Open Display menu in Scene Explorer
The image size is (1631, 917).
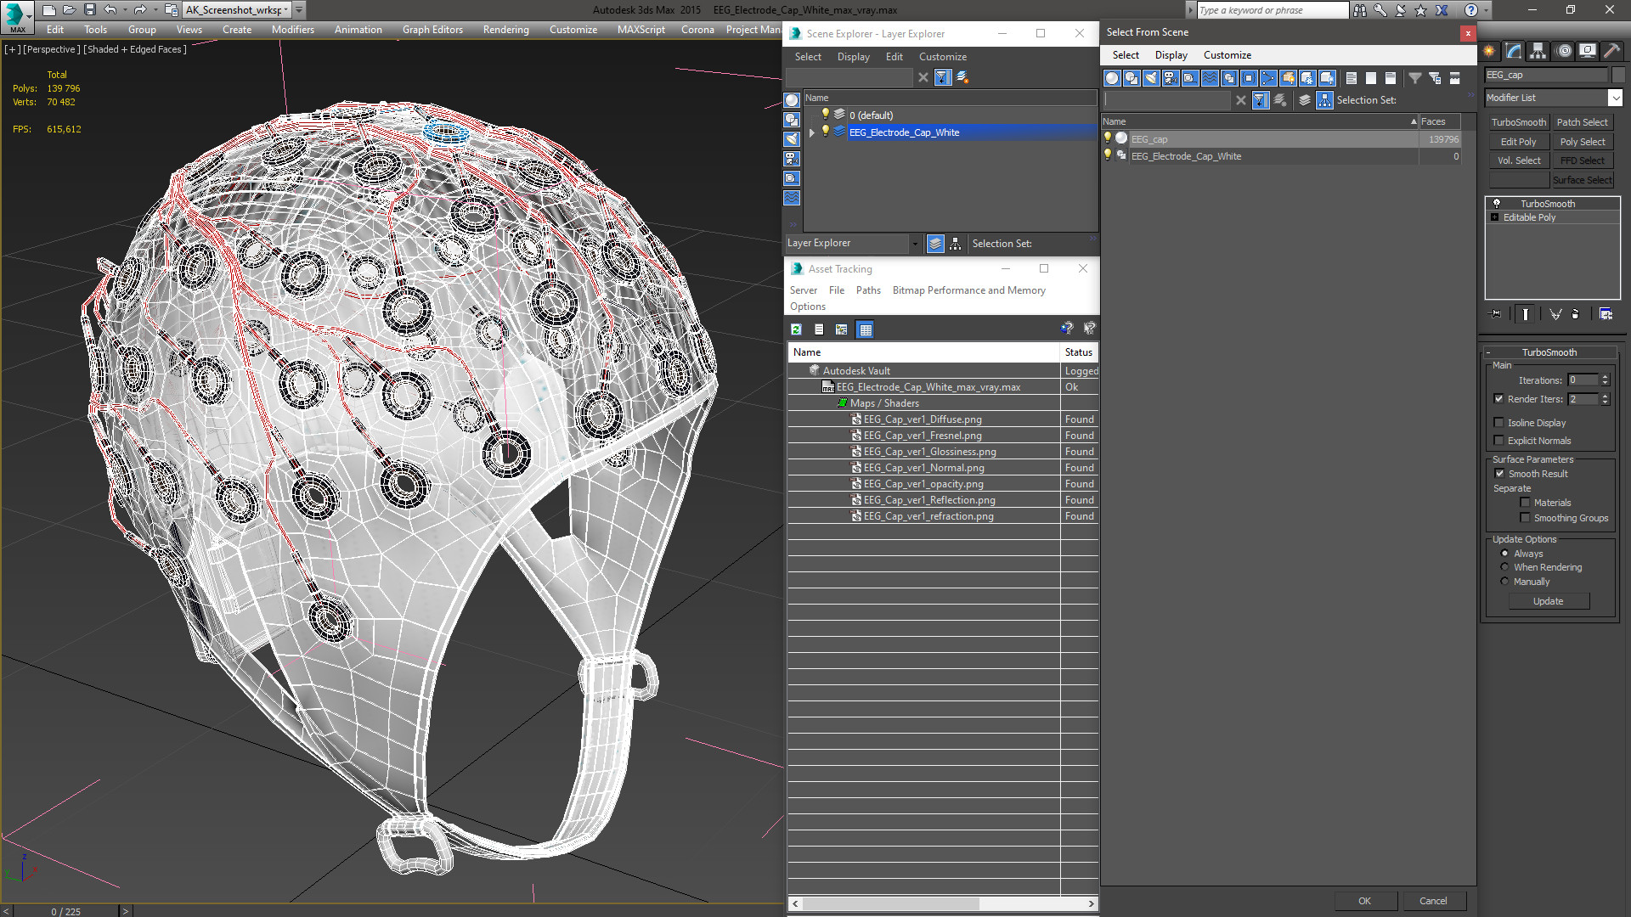coord(853,57)
